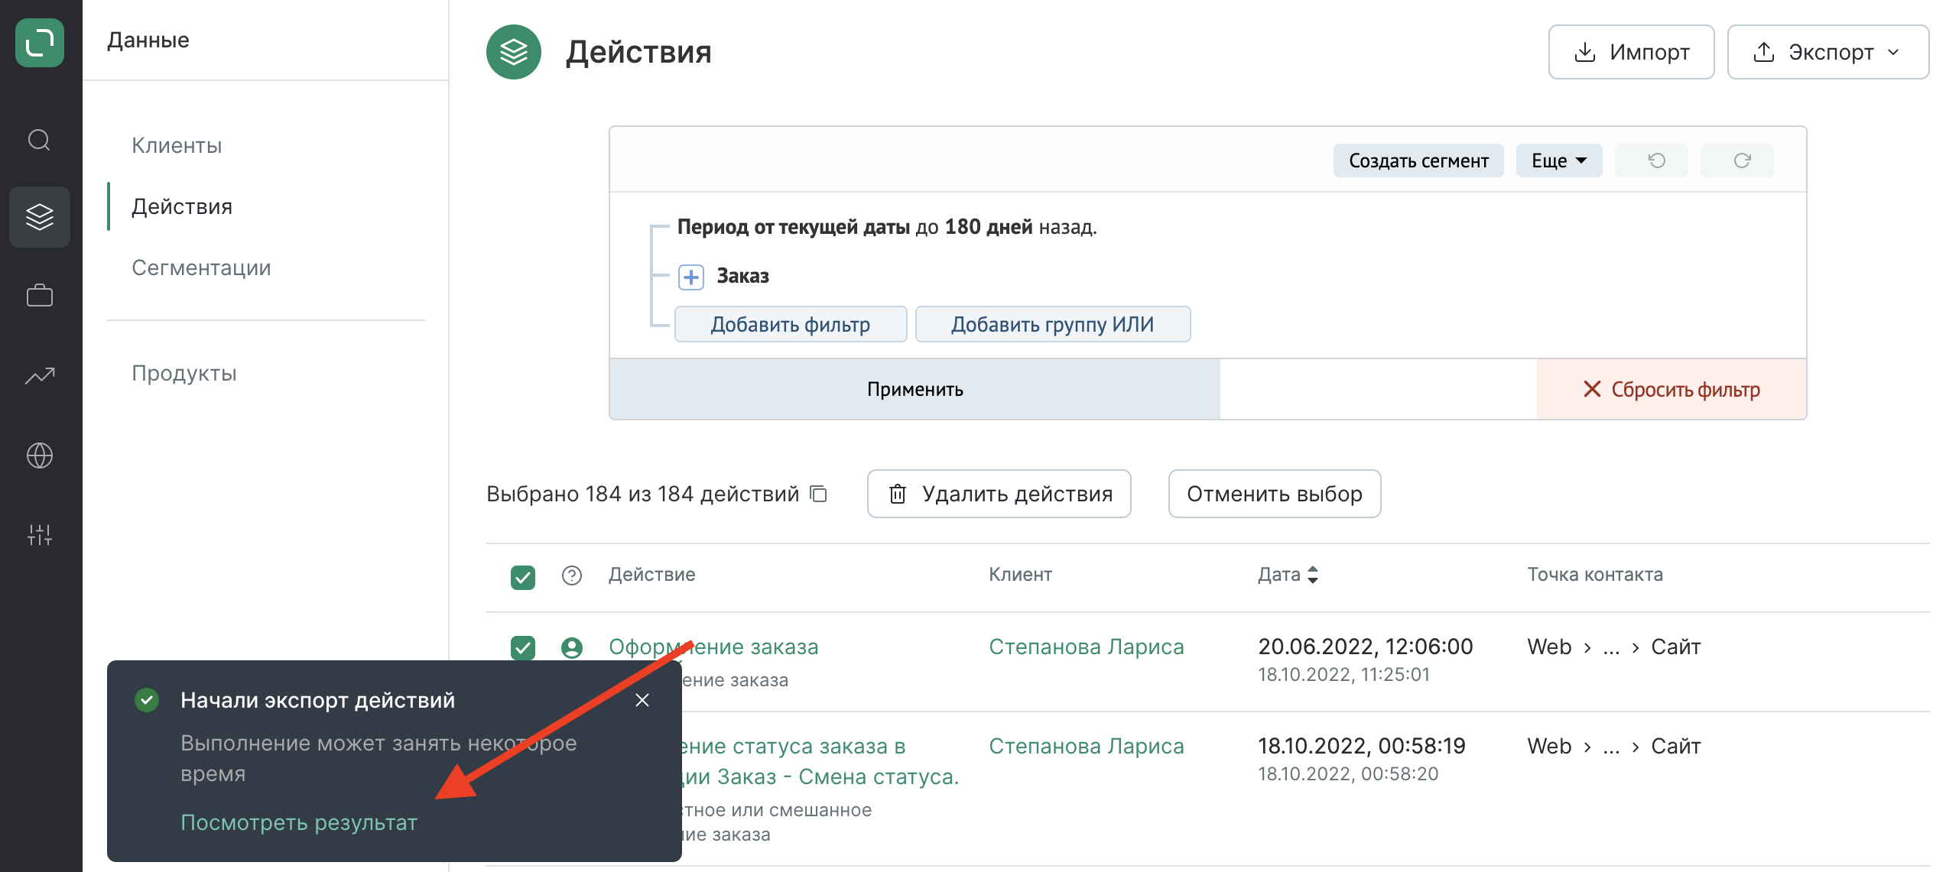
Task: Open Продукты in the data menu
Action: click(184, 373)
